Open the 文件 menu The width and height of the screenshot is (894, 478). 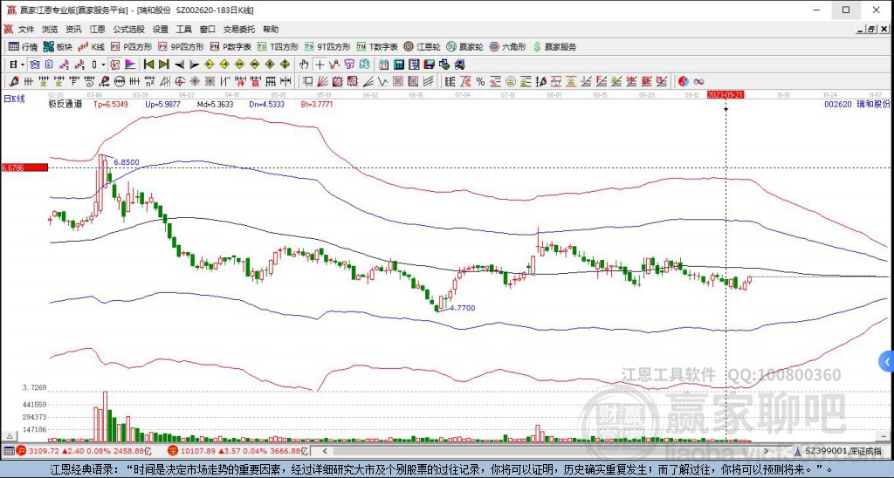pyautogui.click(x=25, y=29)
